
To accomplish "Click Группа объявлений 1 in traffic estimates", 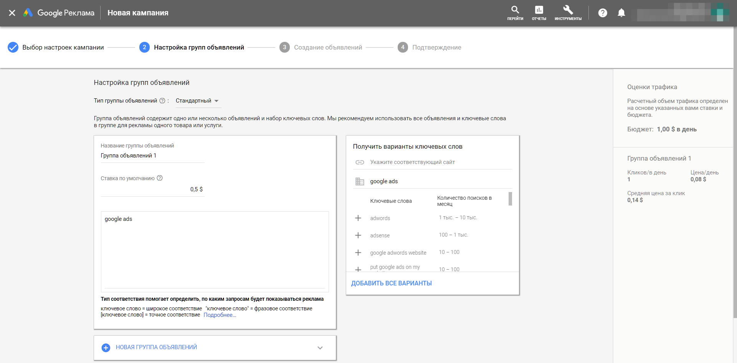I will click(659, 158).
